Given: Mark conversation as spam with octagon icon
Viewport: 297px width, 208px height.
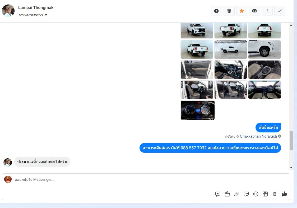Looking at the screenshot, I should coord(216,11).
